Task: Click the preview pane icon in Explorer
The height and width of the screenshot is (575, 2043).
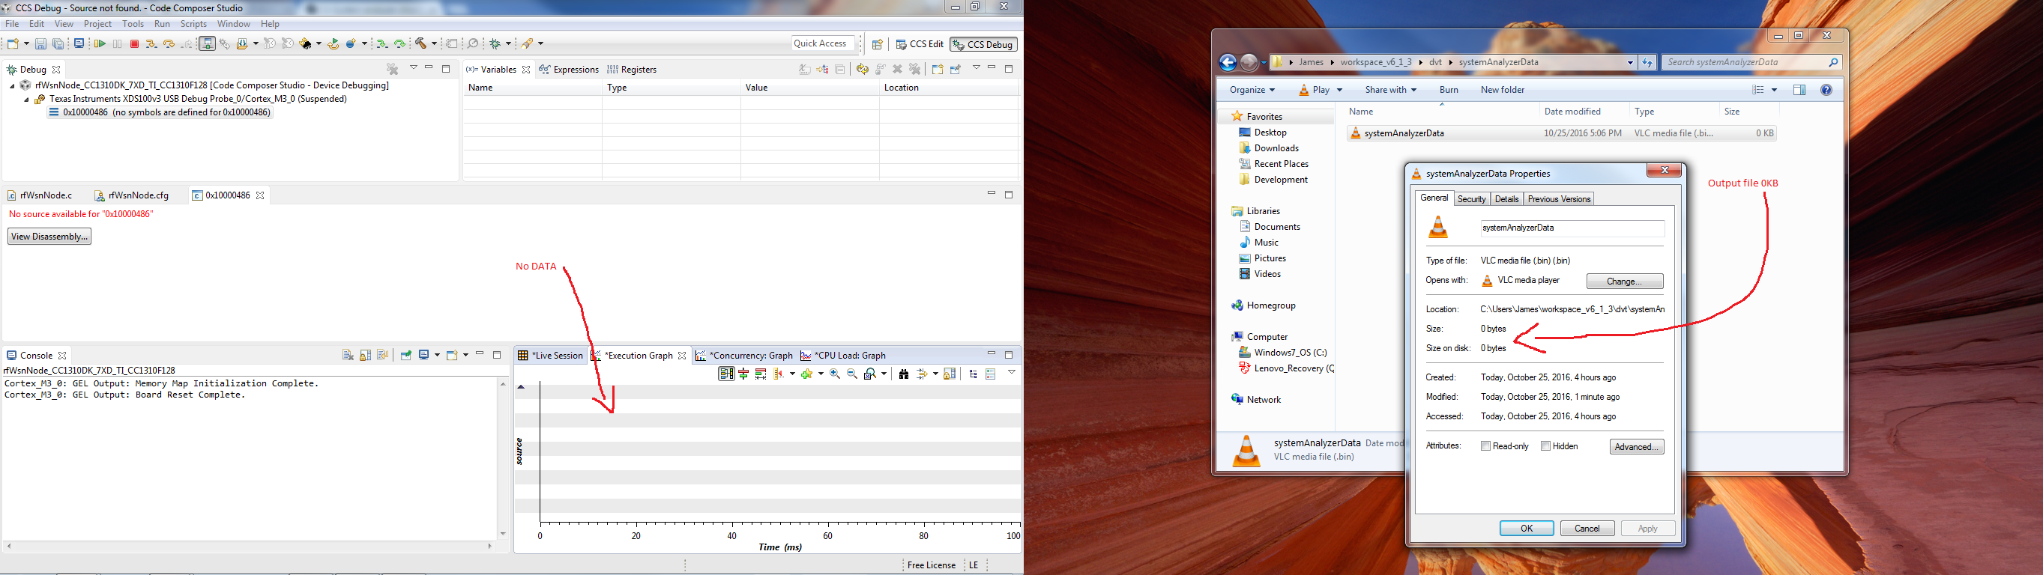Action: coord(1799,91)
